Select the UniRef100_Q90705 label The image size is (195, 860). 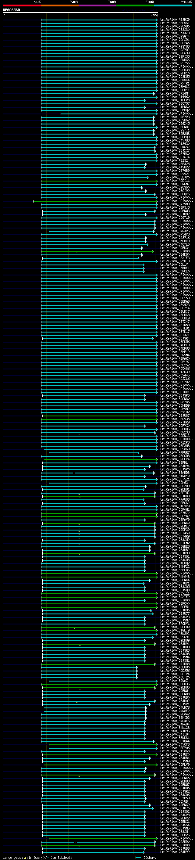coord(175,402)
